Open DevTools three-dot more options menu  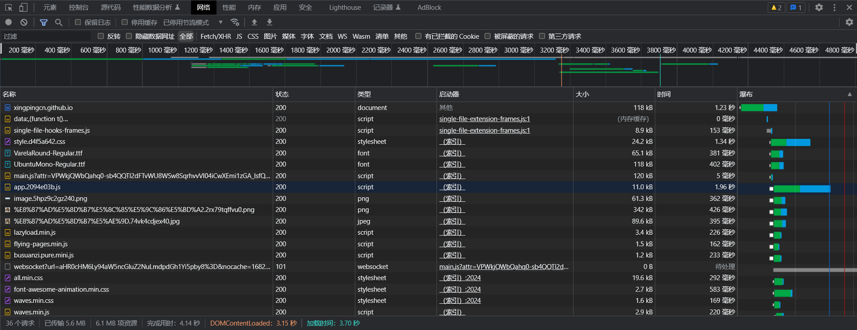click(834, 8)
